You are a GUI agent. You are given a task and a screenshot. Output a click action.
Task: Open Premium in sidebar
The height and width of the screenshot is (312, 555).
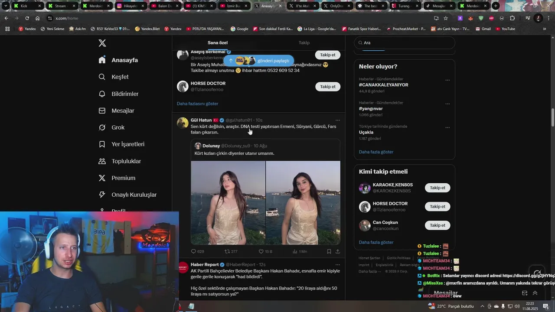point(117,178)
